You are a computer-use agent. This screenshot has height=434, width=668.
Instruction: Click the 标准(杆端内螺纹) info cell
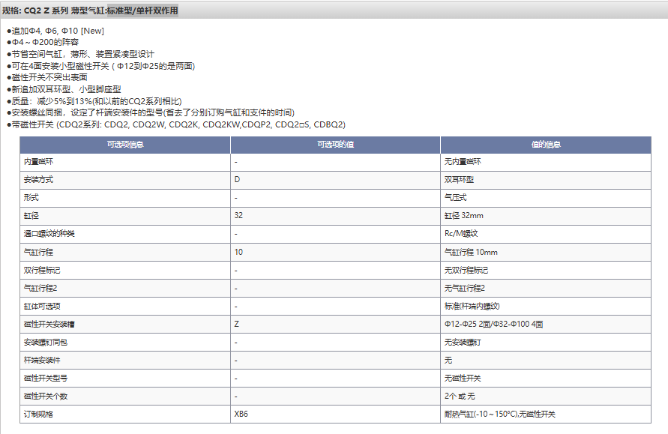click(x=472, y=307)
